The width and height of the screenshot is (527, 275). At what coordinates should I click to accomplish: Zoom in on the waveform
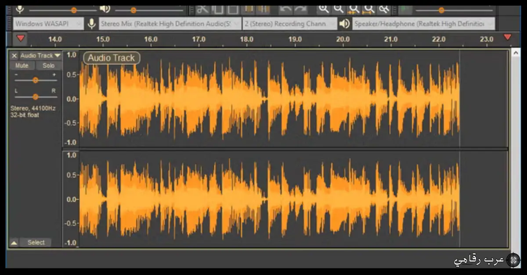[323, 8]
